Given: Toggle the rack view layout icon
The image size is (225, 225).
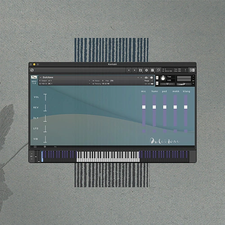Looking at the screenshot, I should tap(153, 70).
